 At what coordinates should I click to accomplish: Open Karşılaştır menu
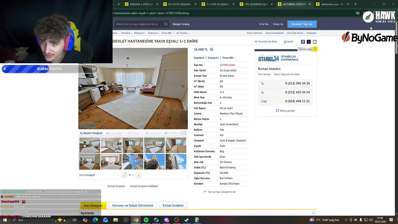tap(312, 33)
